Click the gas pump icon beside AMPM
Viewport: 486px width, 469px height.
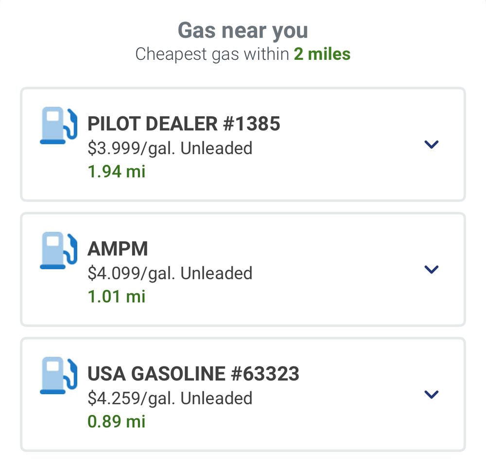pos(59,250)
